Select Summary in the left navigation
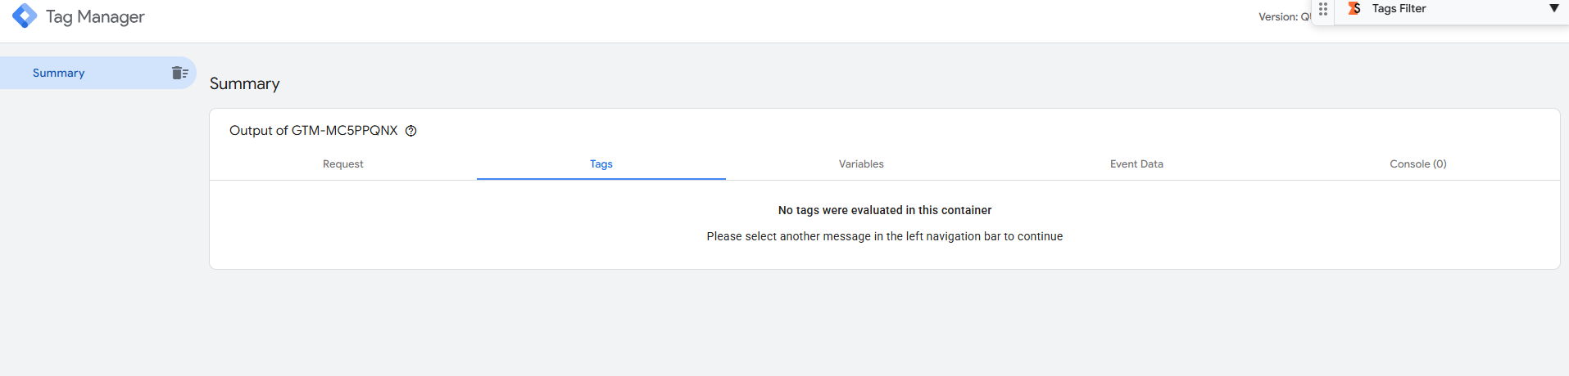Screen dimensions: 1569x376 (59, 73)
